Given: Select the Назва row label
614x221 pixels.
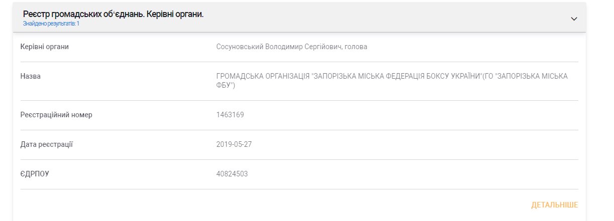Looking at the screenshot, I should click(x=30, y=77).
